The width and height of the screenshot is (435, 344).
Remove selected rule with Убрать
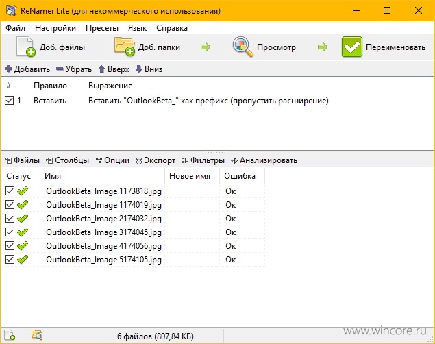point(74,69)
